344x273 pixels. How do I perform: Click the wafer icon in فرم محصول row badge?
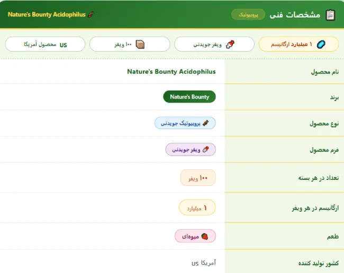pos(205,150)
